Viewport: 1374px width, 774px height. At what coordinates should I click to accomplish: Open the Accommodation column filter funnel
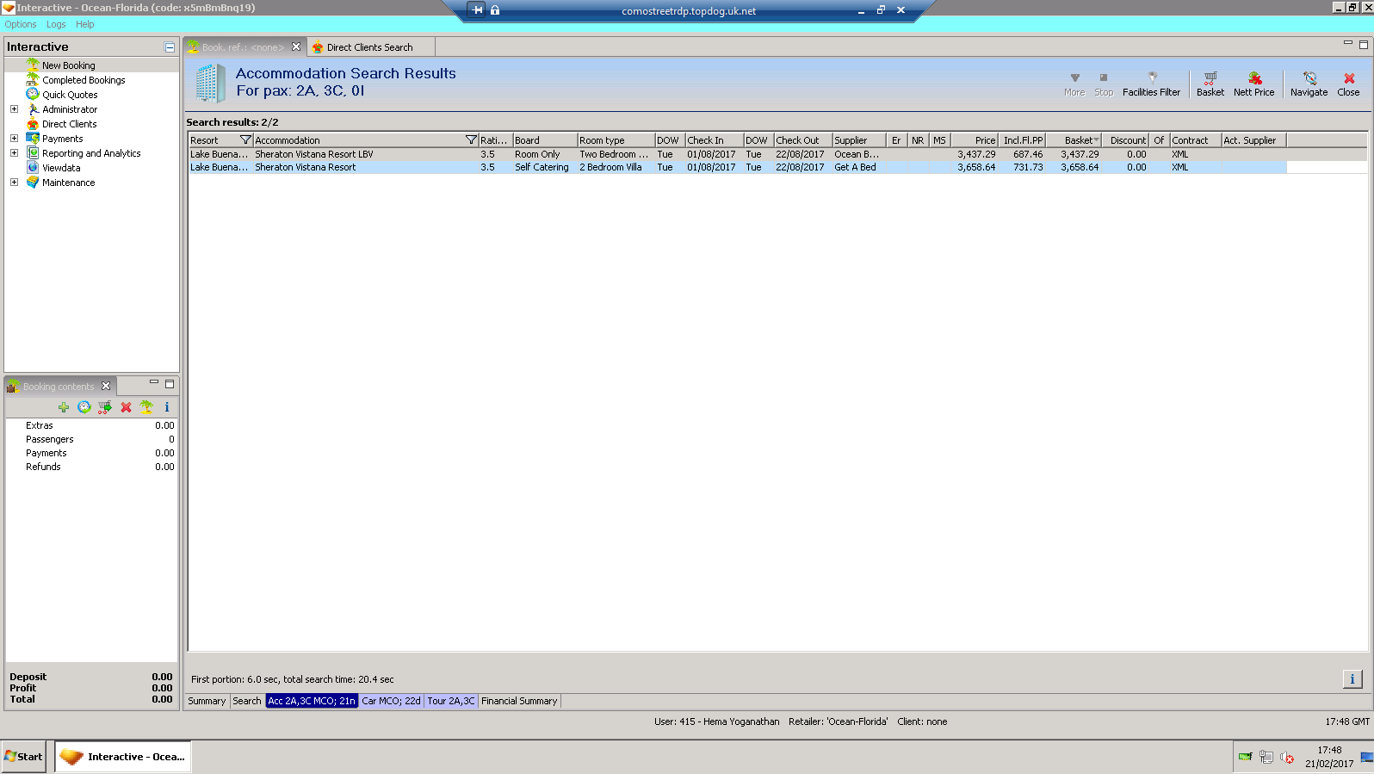[x=471, y=140]
